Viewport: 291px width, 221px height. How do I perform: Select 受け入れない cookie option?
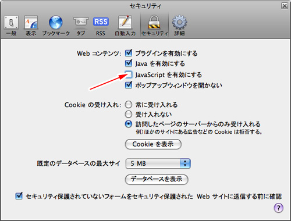point(129,114)
